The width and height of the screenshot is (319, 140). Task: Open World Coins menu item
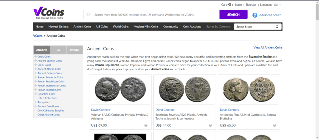pyautogui.click(x=121, y=27)
